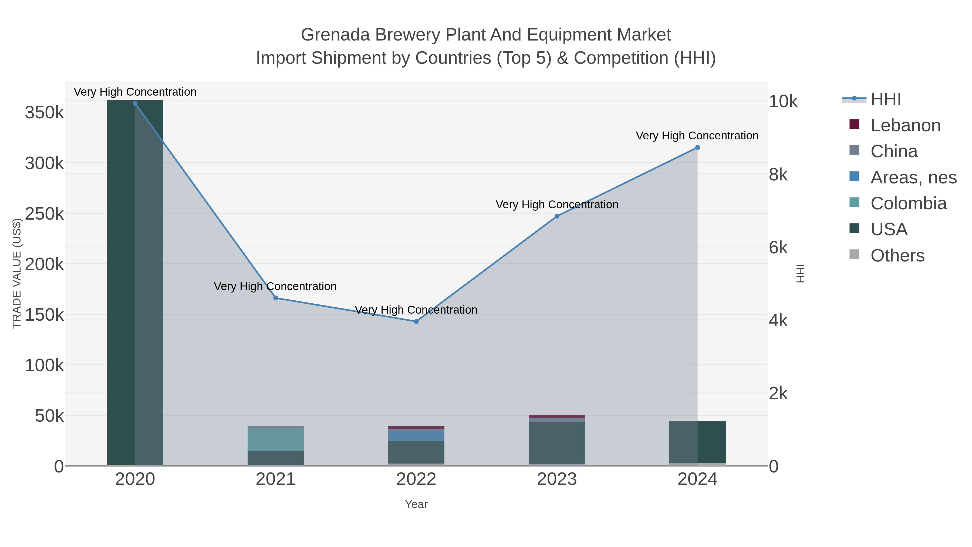Click the HHI data point for 2024

pyautogui.click(x=697, y=147)
